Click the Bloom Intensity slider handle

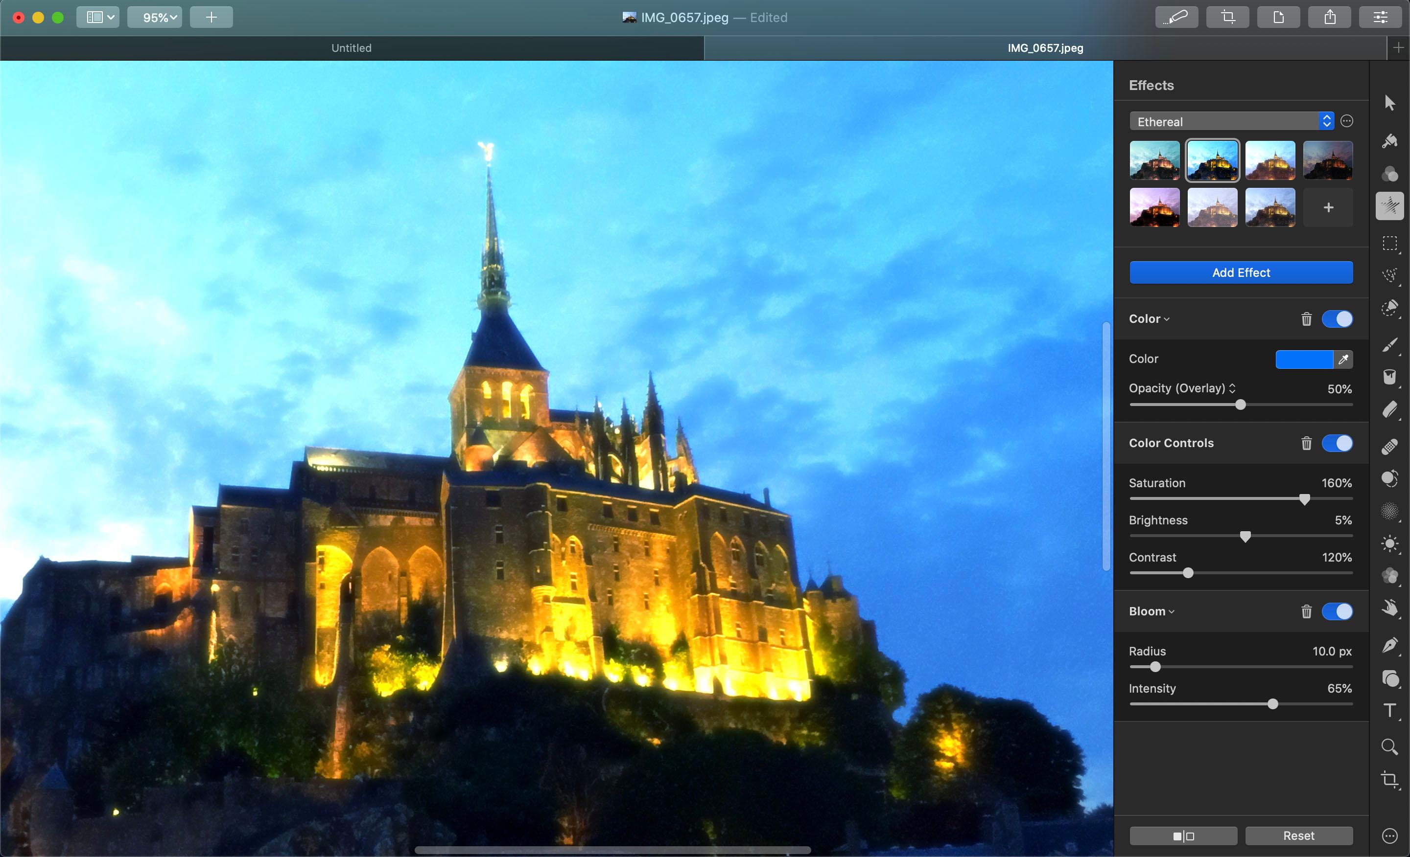pyautogui.click(x=1272, y=704)
